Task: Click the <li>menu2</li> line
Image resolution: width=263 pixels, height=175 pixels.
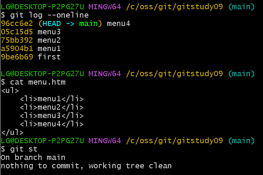Action: pyautogui.click(x=52, y=107)
